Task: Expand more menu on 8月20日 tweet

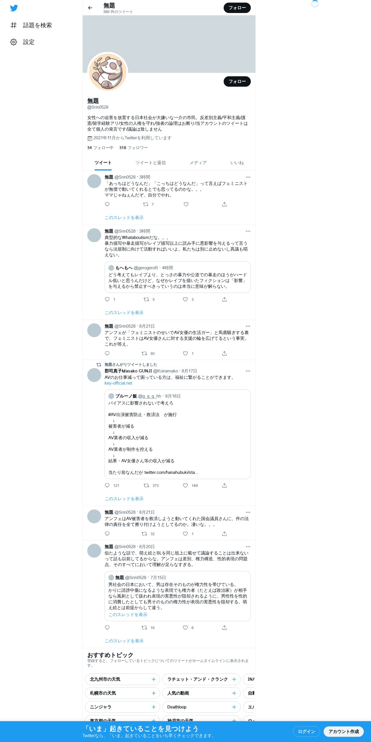Action: click(248, 547)
